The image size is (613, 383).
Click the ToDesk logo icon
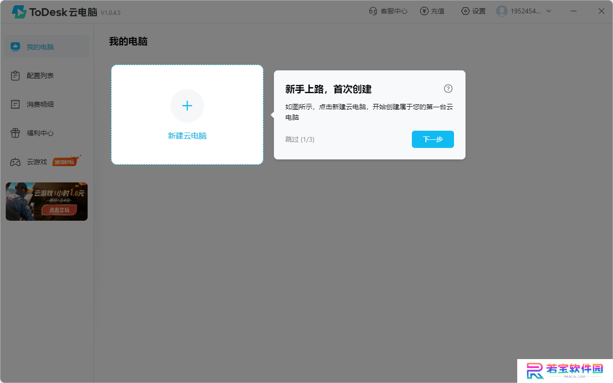pyautogui.click(x=19, y=12)
